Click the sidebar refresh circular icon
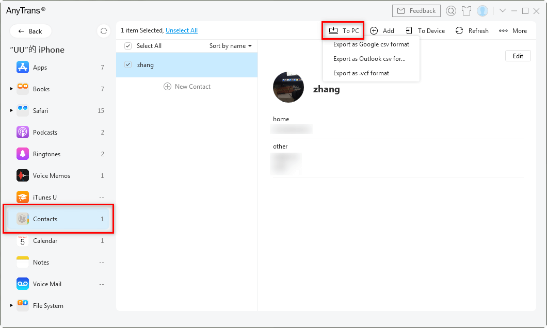 point(104,31)
